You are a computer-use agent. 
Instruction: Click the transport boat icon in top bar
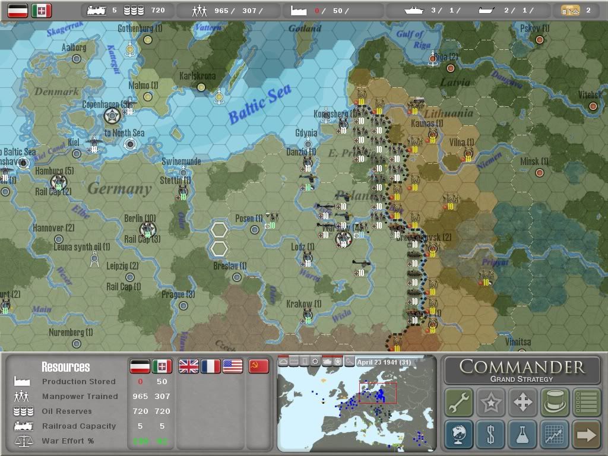[x=486, y=11]
